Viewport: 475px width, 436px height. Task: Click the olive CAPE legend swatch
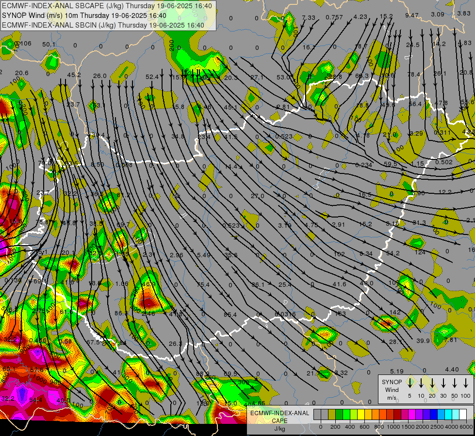[332, 415]
